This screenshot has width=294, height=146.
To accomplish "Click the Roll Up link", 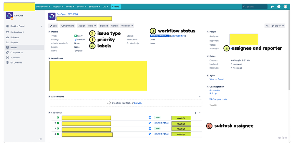I will point(213,93).
